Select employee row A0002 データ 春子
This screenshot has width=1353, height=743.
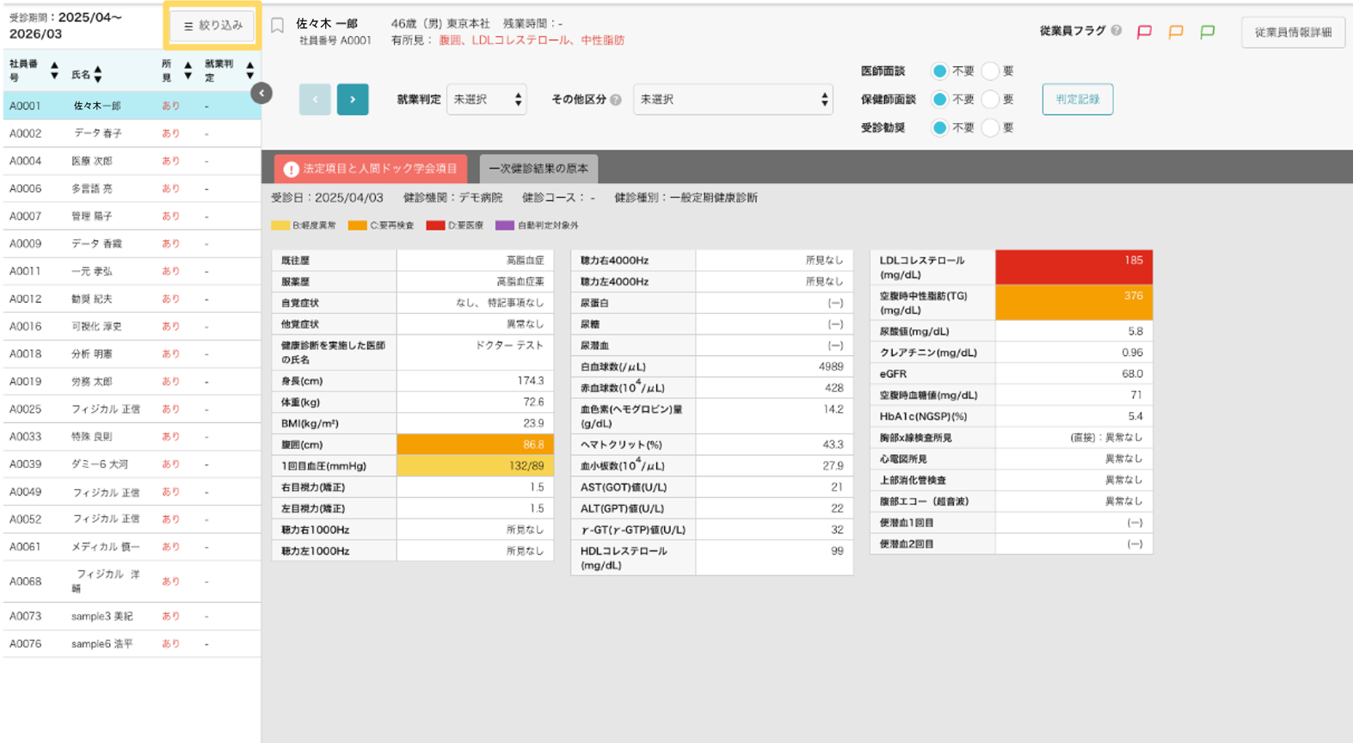(x=132, y=133)
